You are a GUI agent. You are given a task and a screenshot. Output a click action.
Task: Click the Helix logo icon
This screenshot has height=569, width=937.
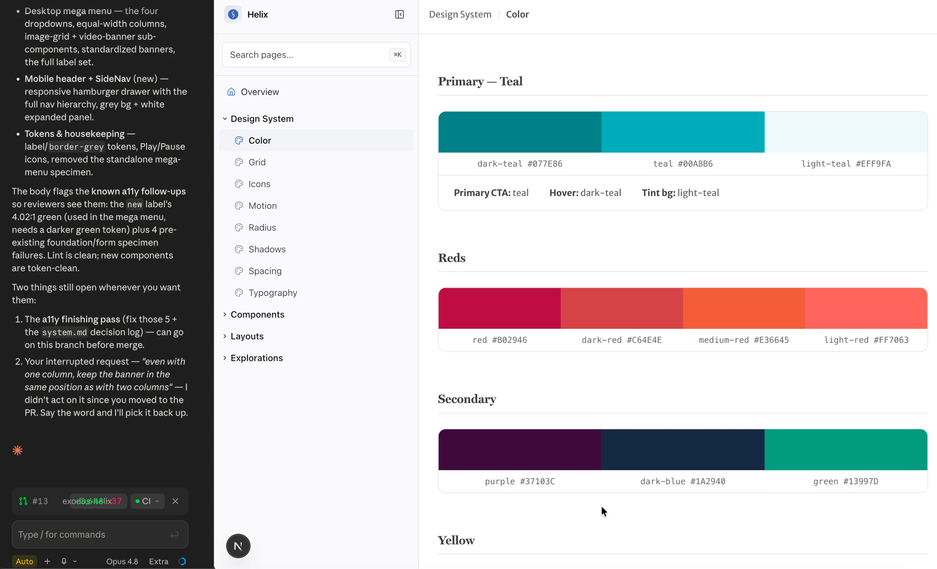tap(233, 14)
